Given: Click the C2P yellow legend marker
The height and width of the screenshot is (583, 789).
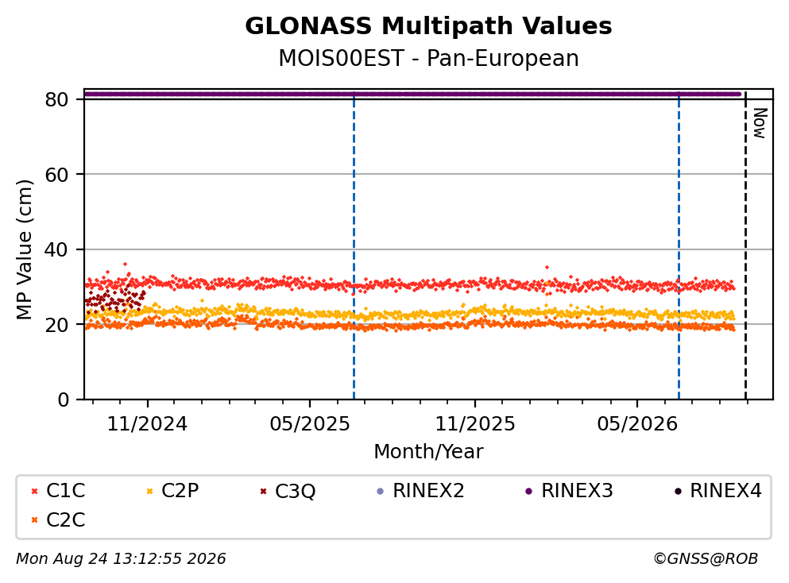Looking at the screenshot, I should pos(149,491).
